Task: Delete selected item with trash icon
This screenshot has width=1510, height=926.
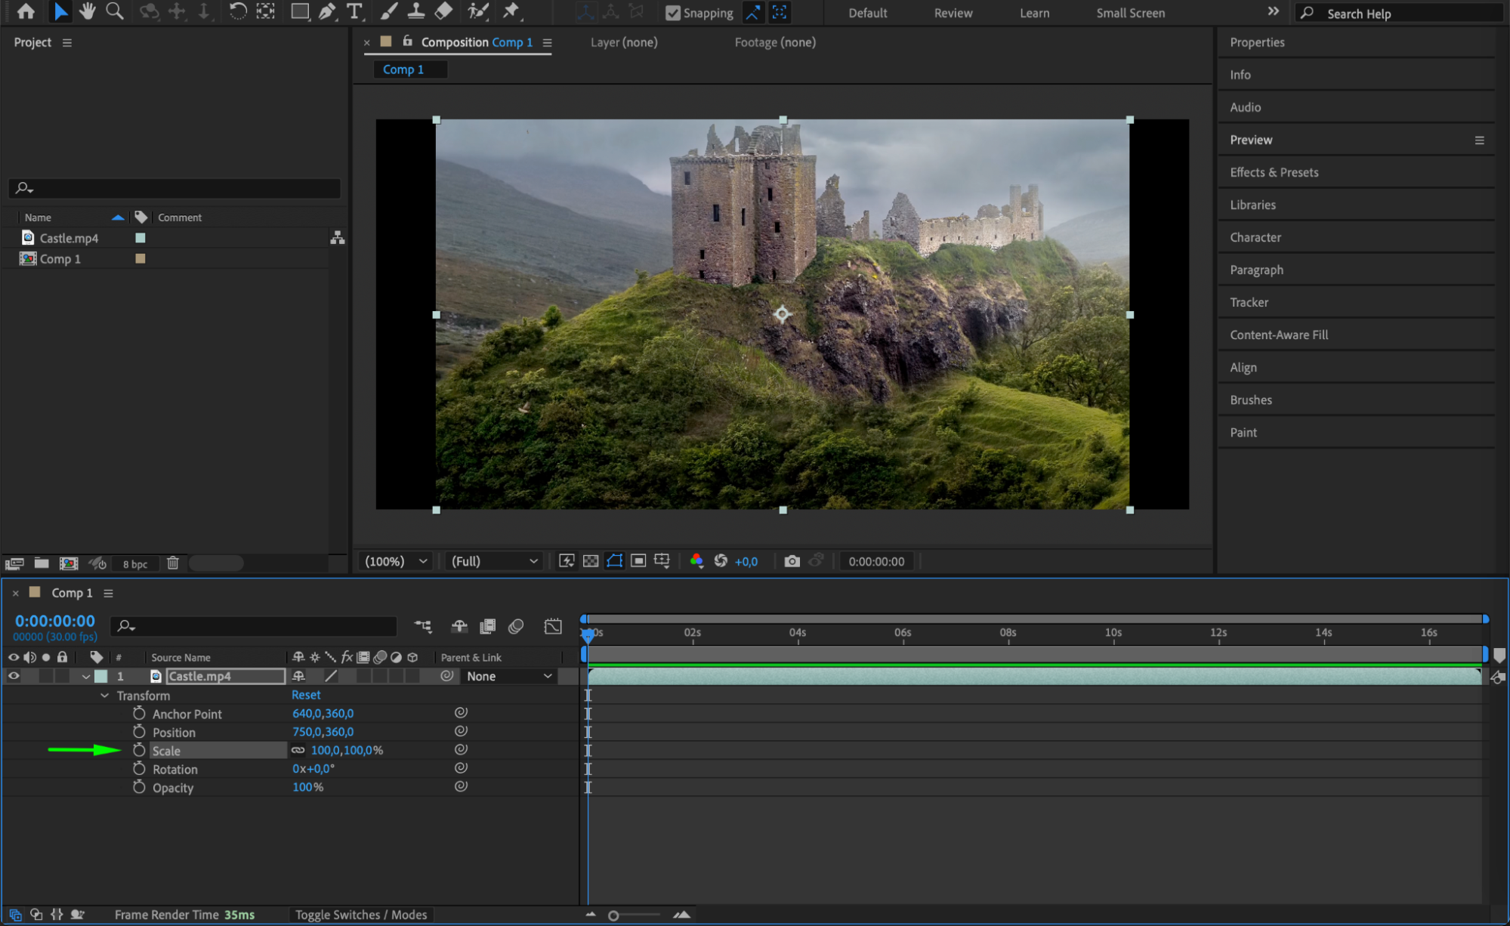Action: point(172,563)
